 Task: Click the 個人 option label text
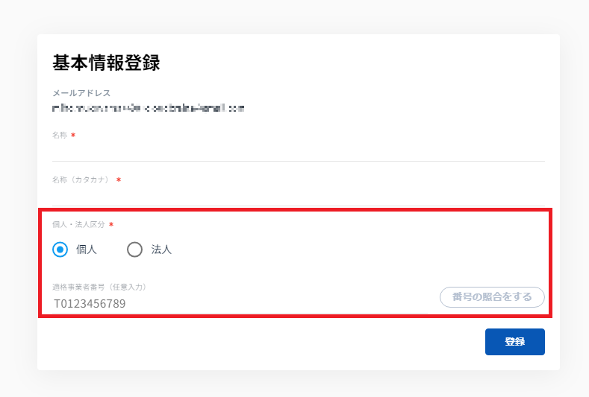click(87, 250)
